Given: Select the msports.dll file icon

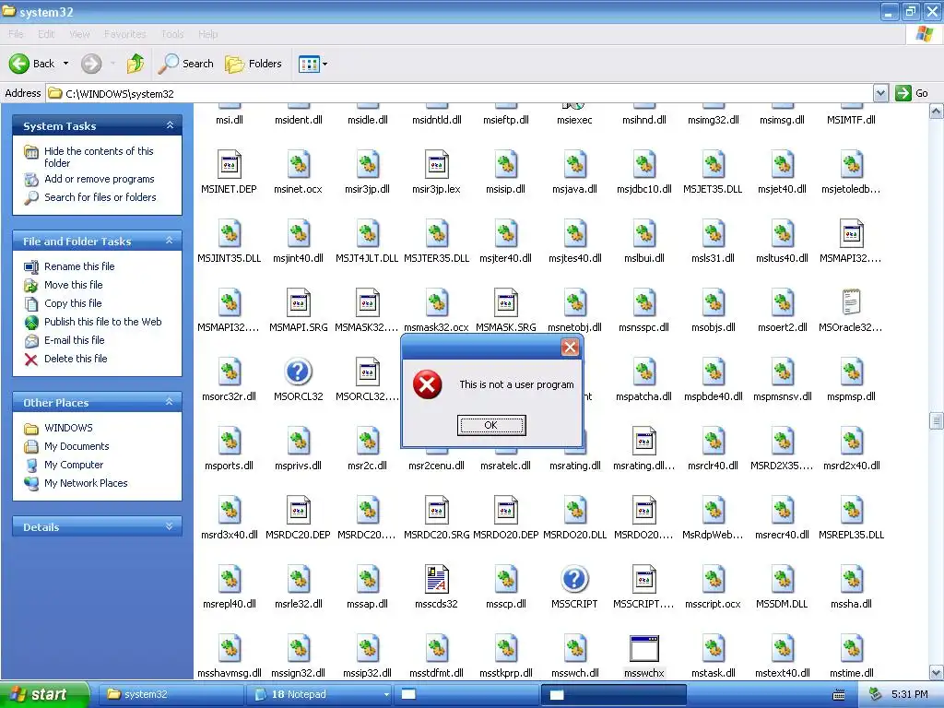Looking at the screenshot, I should (229, 441).
